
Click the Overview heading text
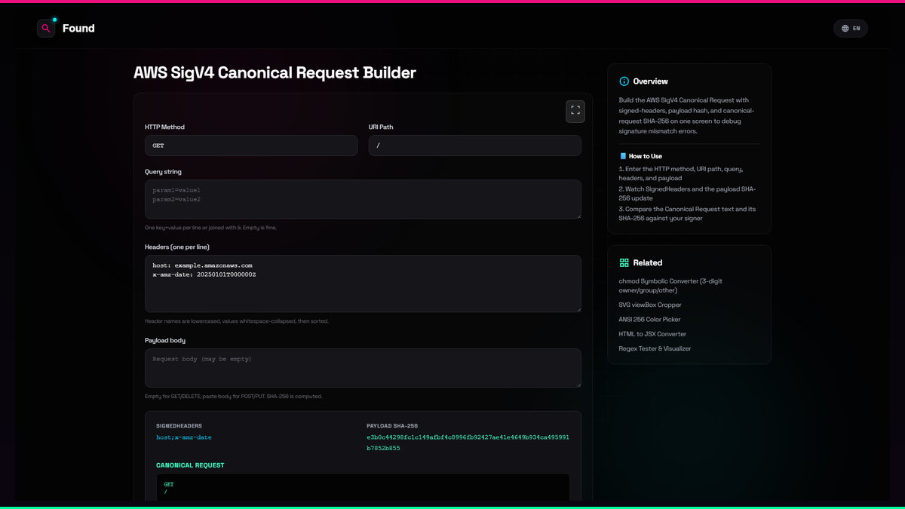(x=650, y=81)
